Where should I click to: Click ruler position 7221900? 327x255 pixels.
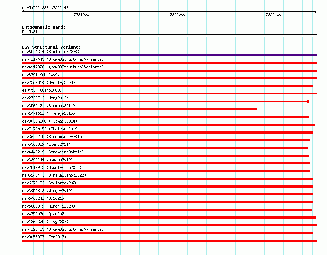(x=81, y=15)
